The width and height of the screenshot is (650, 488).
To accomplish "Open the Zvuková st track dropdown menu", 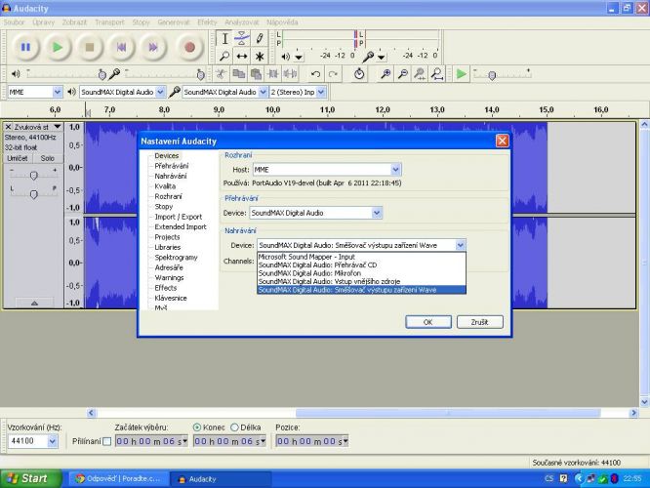I will click(58, 127).
